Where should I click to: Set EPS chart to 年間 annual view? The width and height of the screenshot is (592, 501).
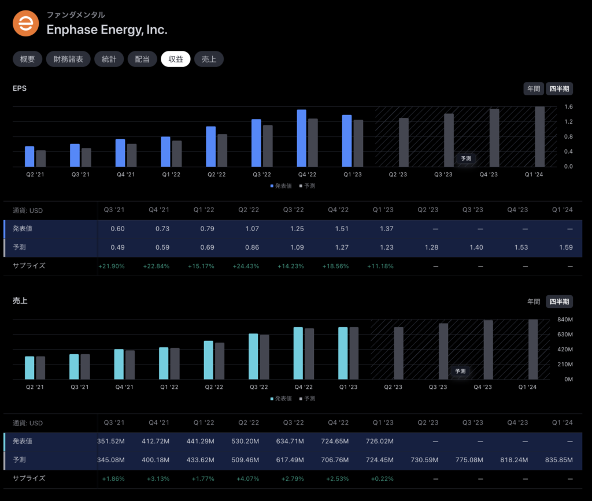tap(534, 88)
